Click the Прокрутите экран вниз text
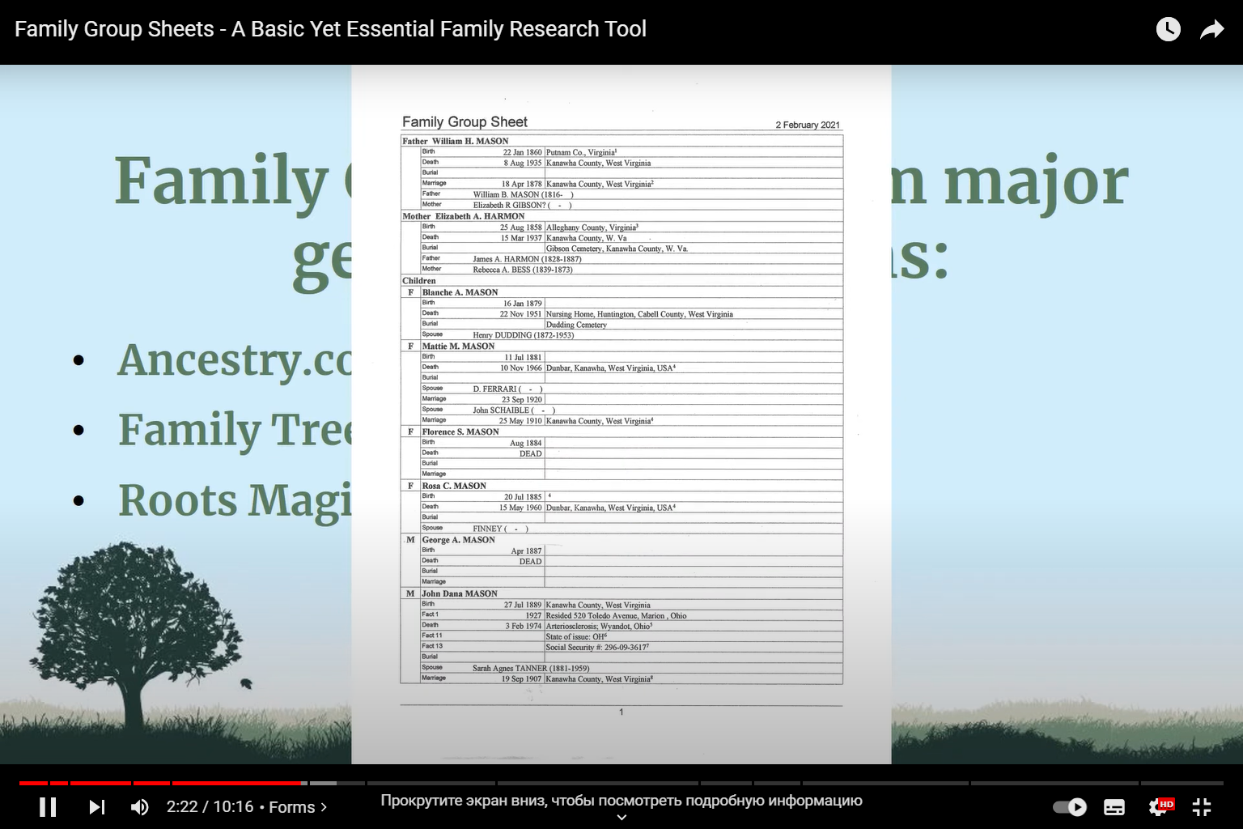Viewport: 1243px width, 829px height. point(620,800)
